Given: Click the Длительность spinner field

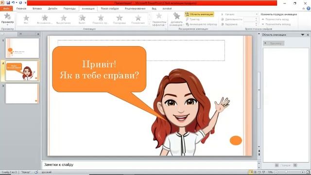Looking at the screenshot, I should click(x=250, y=19).
